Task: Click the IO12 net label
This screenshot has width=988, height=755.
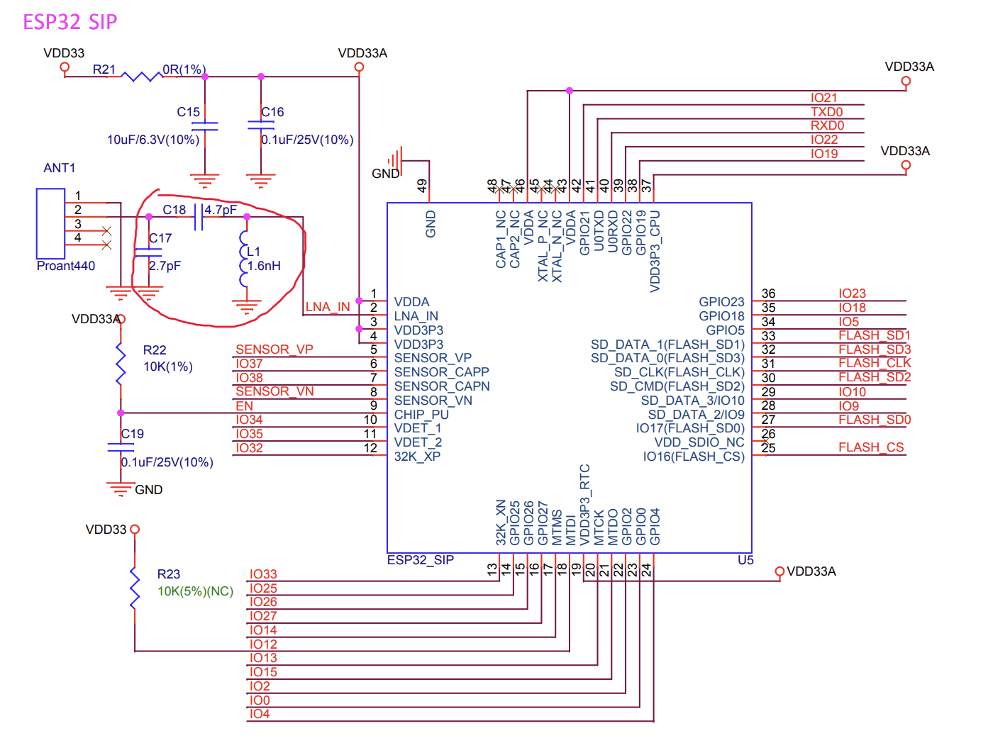Action: [263, 644]
